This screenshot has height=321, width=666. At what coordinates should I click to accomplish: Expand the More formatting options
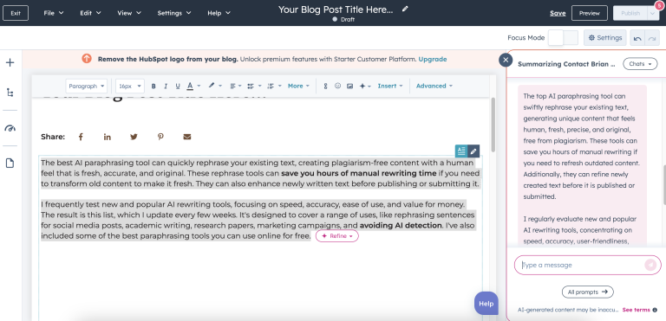pyautogui.click(x=298, y=86)
